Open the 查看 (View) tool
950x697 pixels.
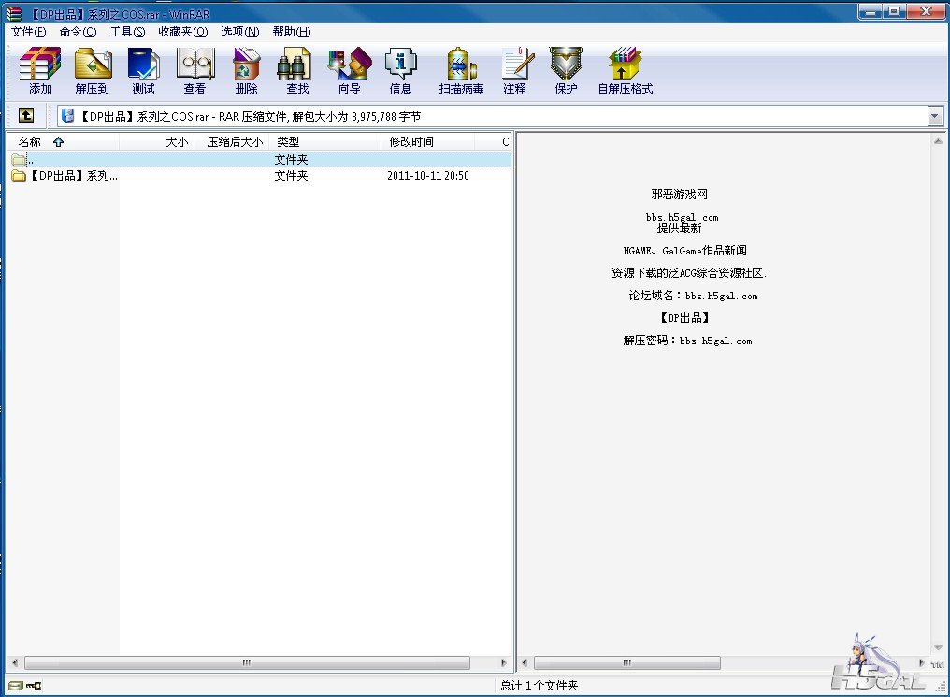point(194,71)
